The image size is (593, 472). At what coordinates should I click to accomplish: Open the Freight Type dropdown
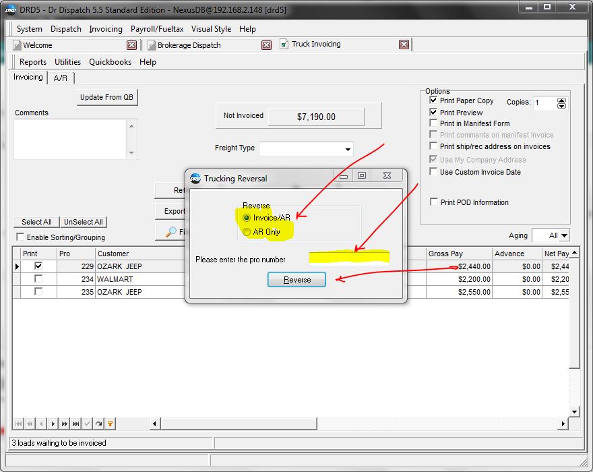point(348,149)
